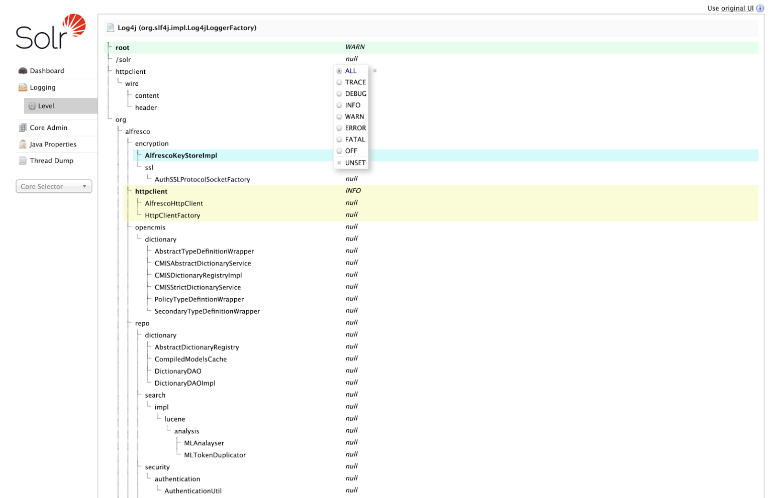Click the Logging folder icon
This screenshot has height=498, width=770.
(23, 87)
